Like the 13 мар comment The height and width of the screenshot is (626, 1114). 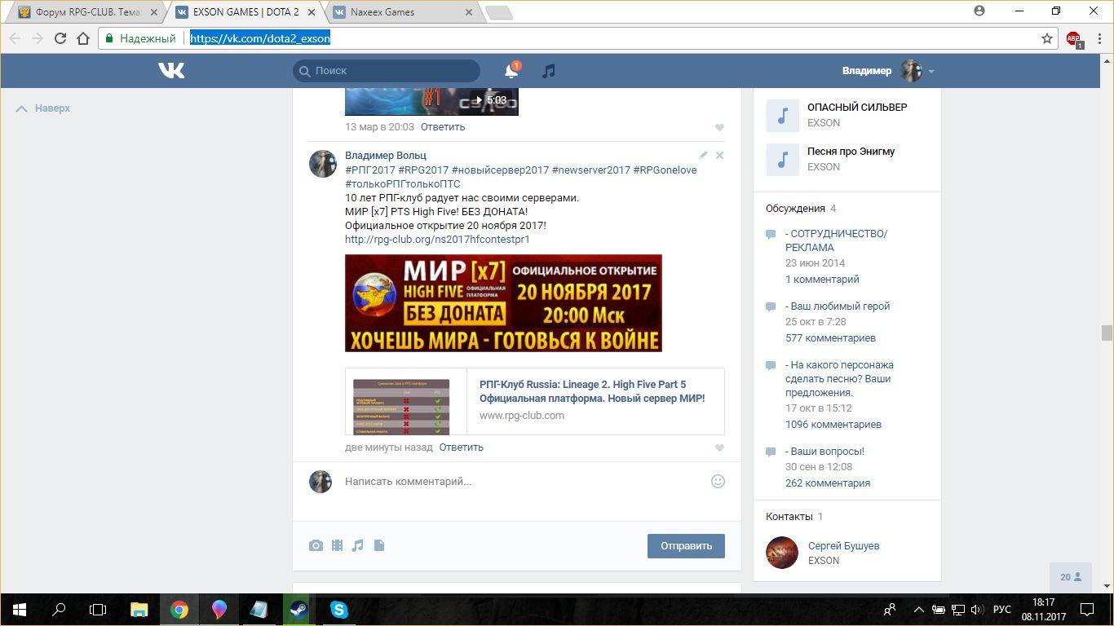[719, 127]
